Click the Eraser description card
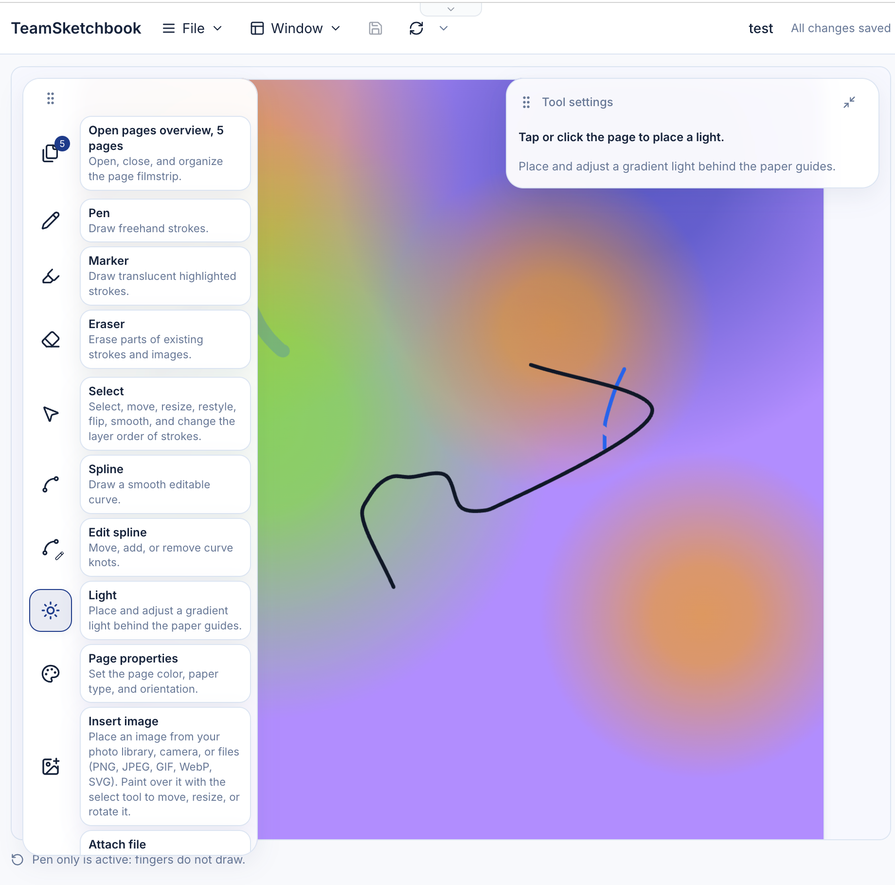The width and height of the screenshot is (895, 885). tap(165, 339)
